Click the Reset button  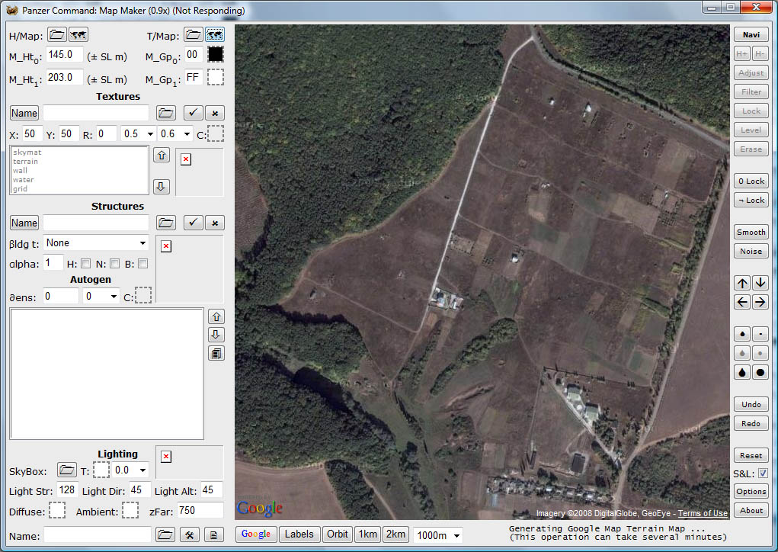point(751,456)
